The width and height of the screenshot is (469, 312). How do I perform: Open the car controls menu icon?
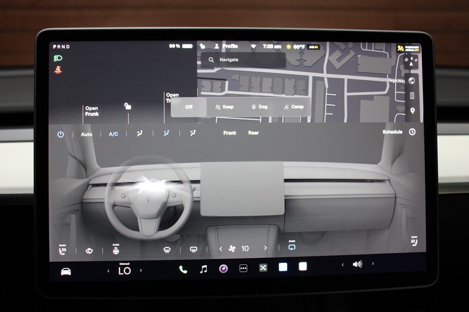click(66, 271)
